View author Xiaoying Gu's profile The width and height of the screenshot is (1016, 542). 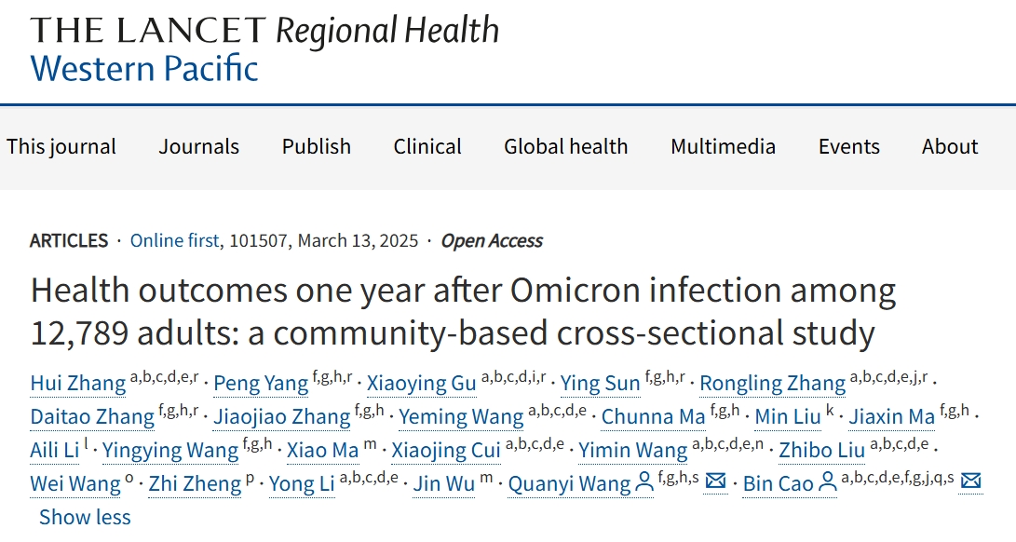click(x=422, y=383)
